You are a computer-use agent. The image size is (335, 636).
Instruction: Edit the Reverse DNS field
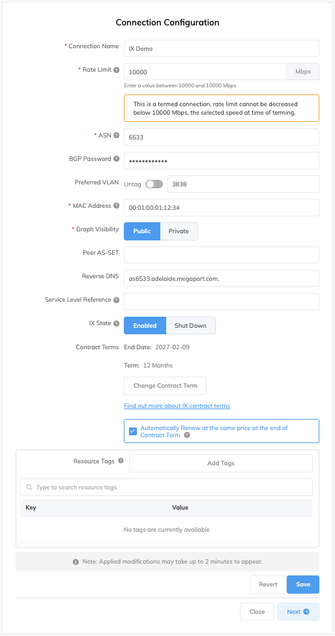point(222,278)
